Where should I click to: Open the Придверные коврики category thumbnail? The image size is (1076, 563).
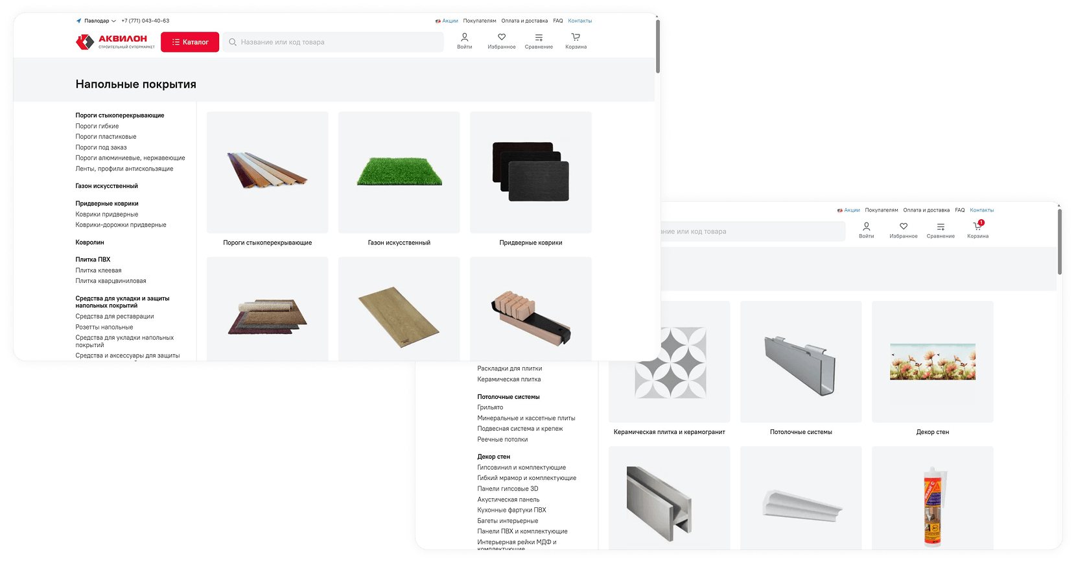coord(530,173)
